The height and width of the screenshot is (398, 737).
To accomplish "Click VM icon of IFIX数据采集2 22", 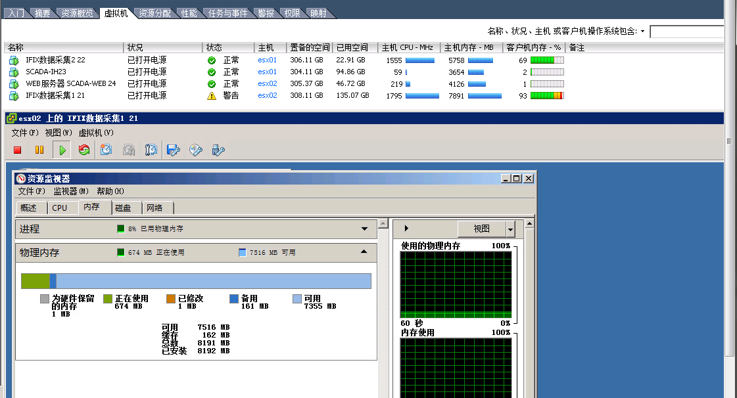I will (x=14, y=60).
